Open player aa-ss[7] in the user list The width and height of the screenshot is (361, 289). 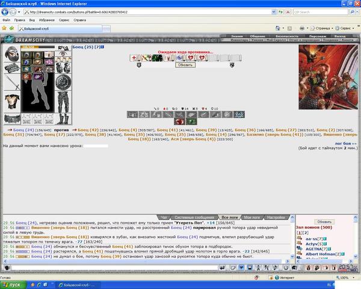point(314,239)
